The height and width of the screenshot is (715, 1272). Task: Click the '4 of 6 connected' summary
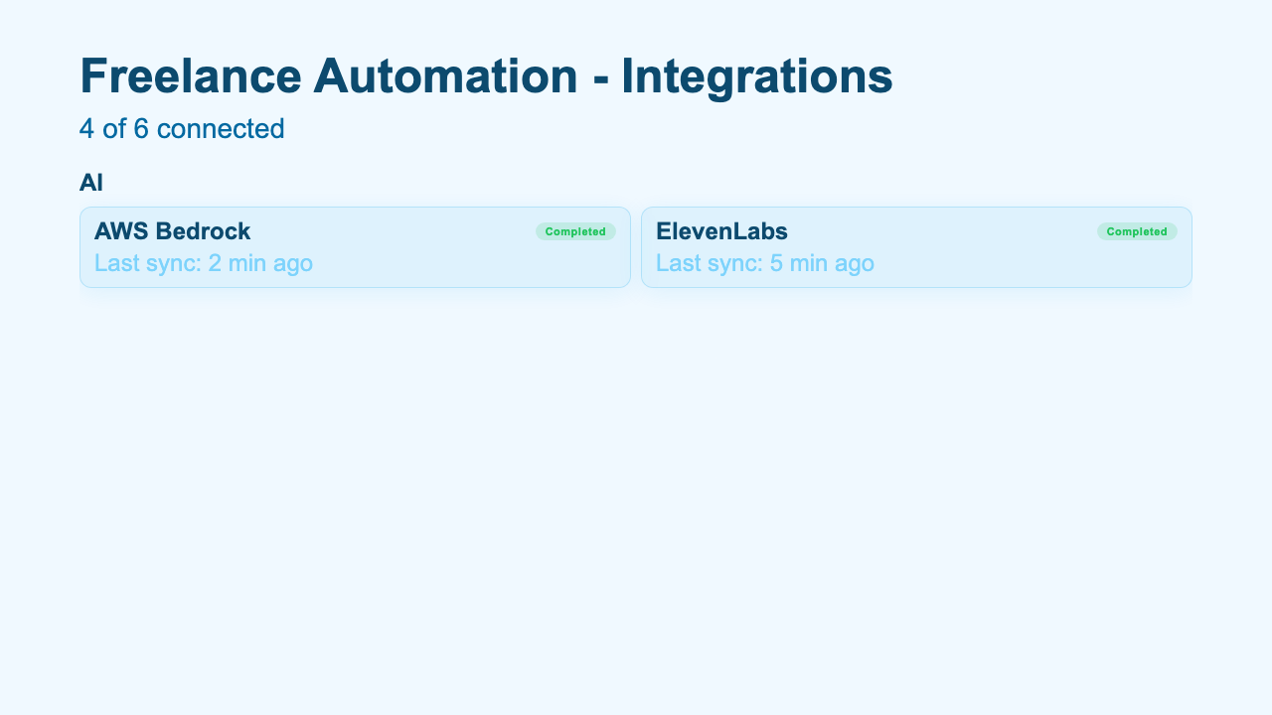tap(182, 129)
